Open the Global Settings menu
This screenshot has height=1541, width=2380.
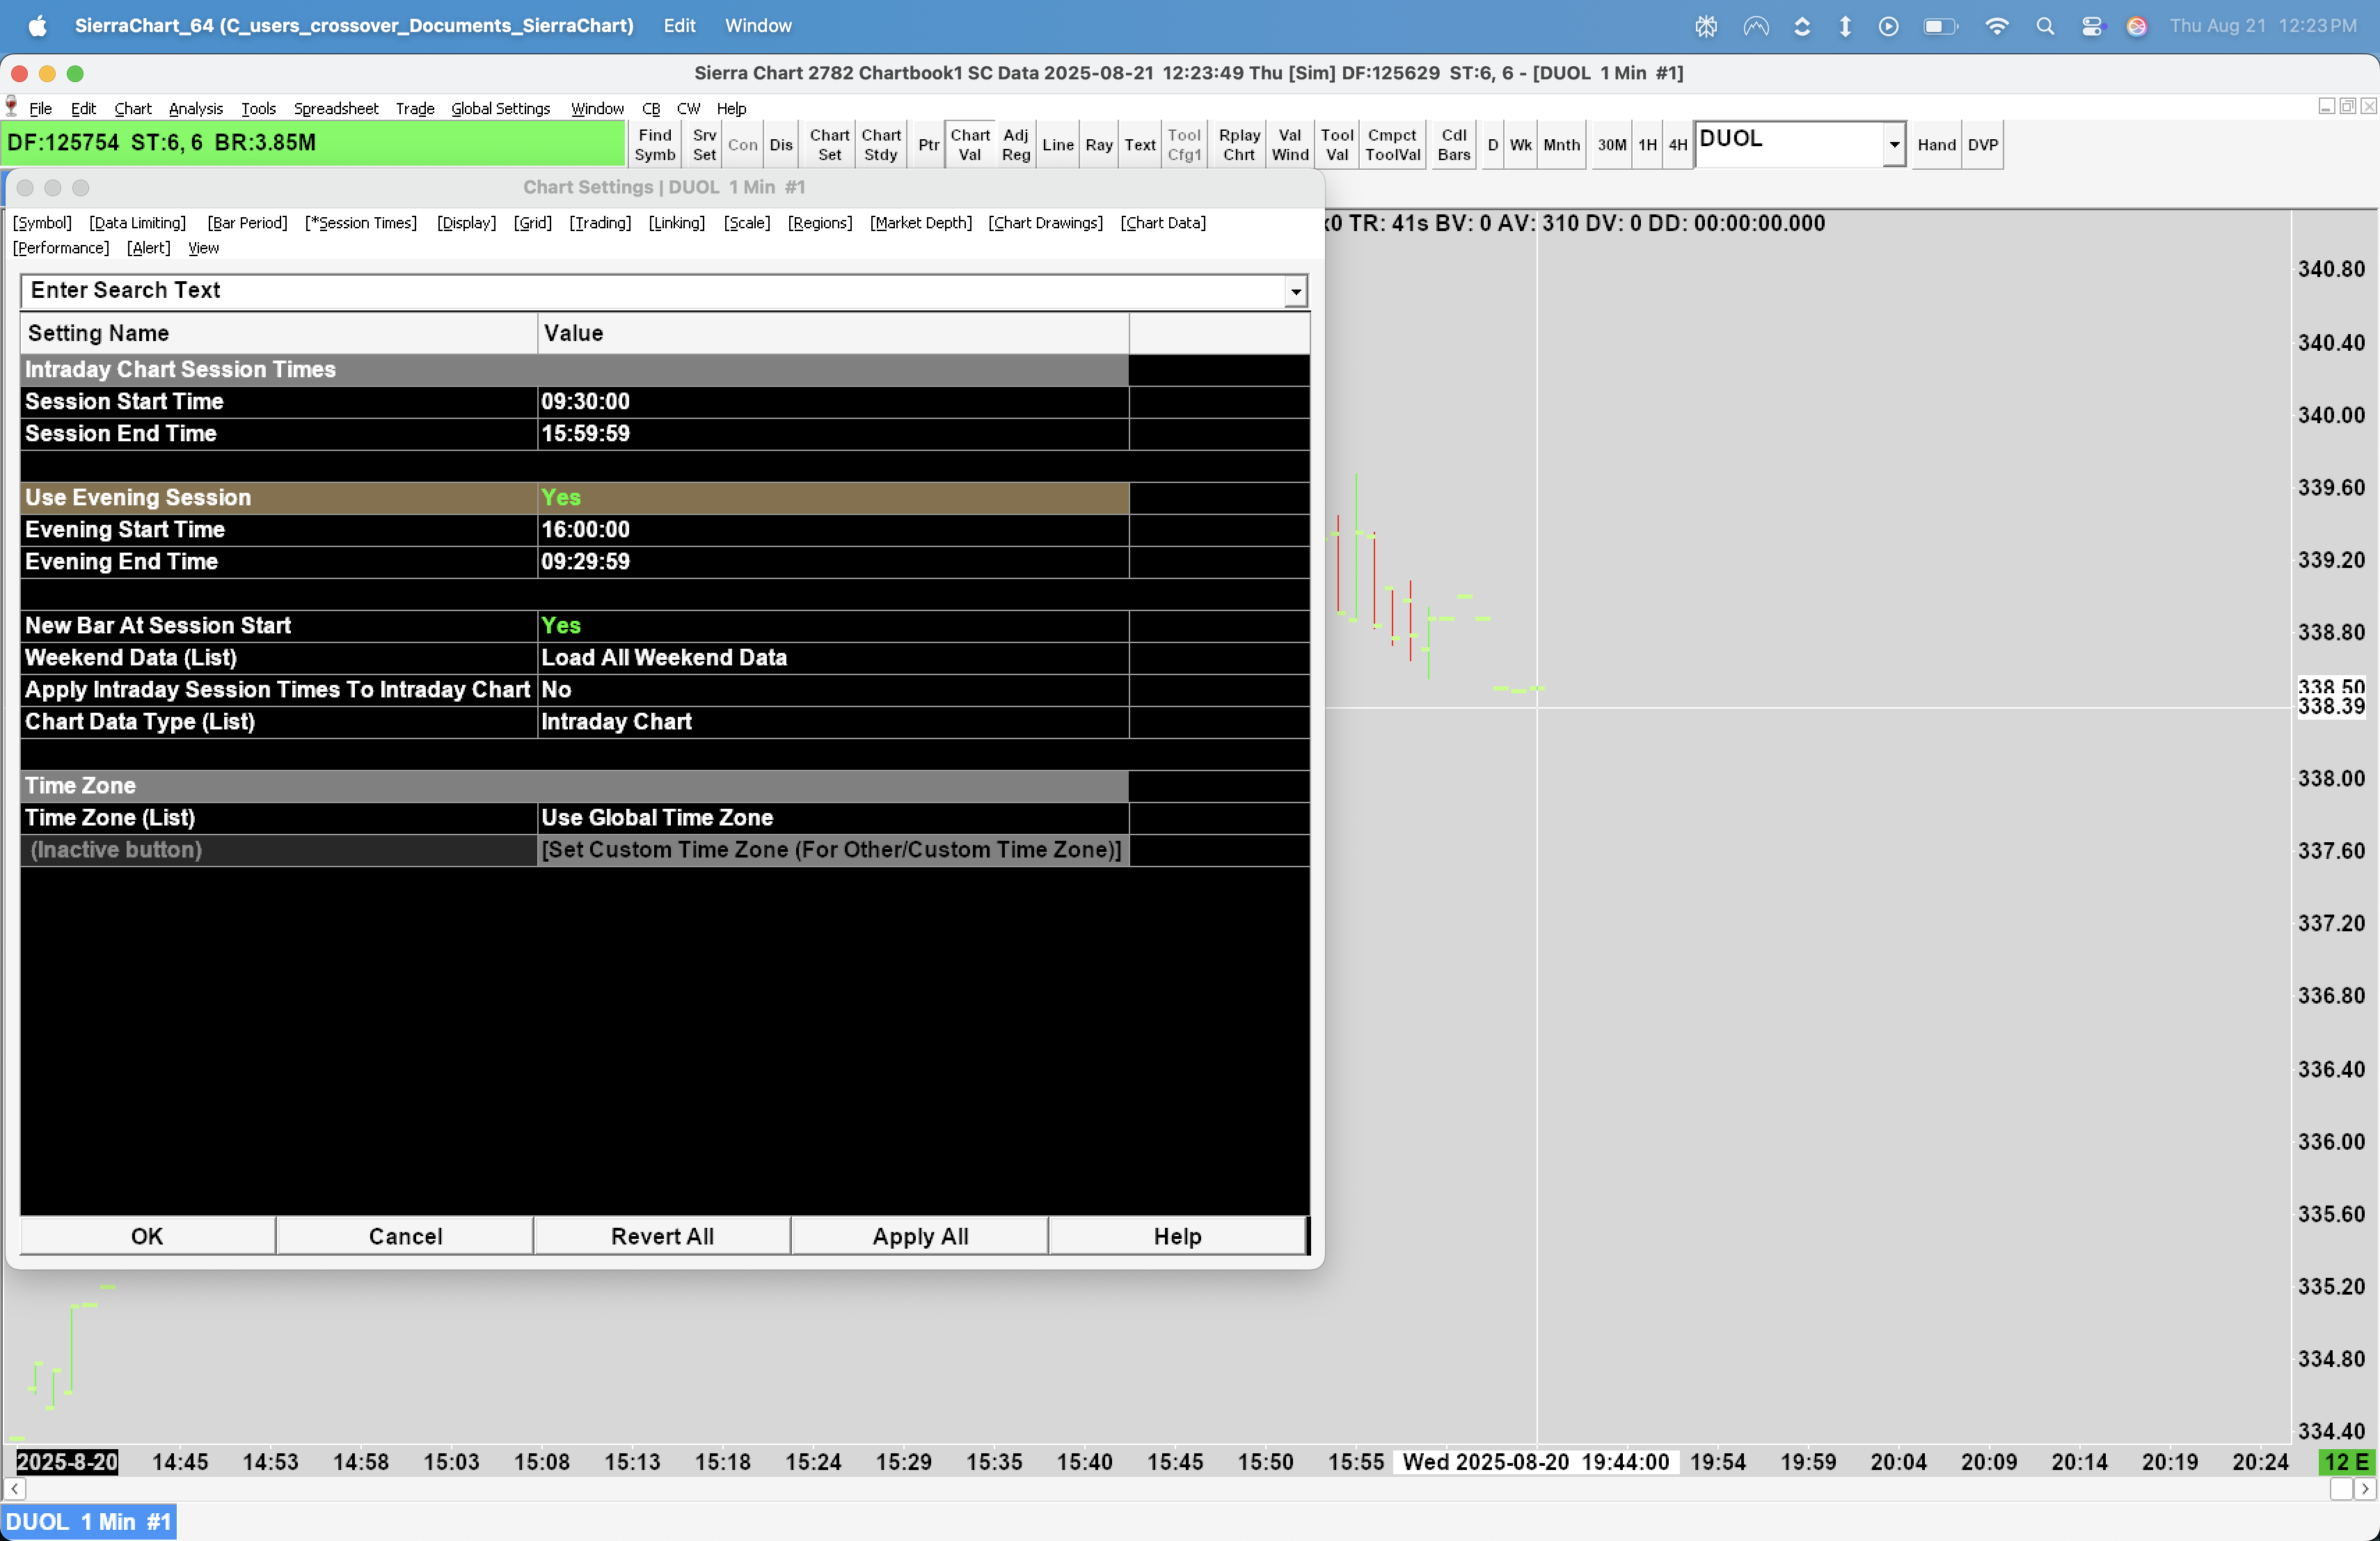point(500,108)
